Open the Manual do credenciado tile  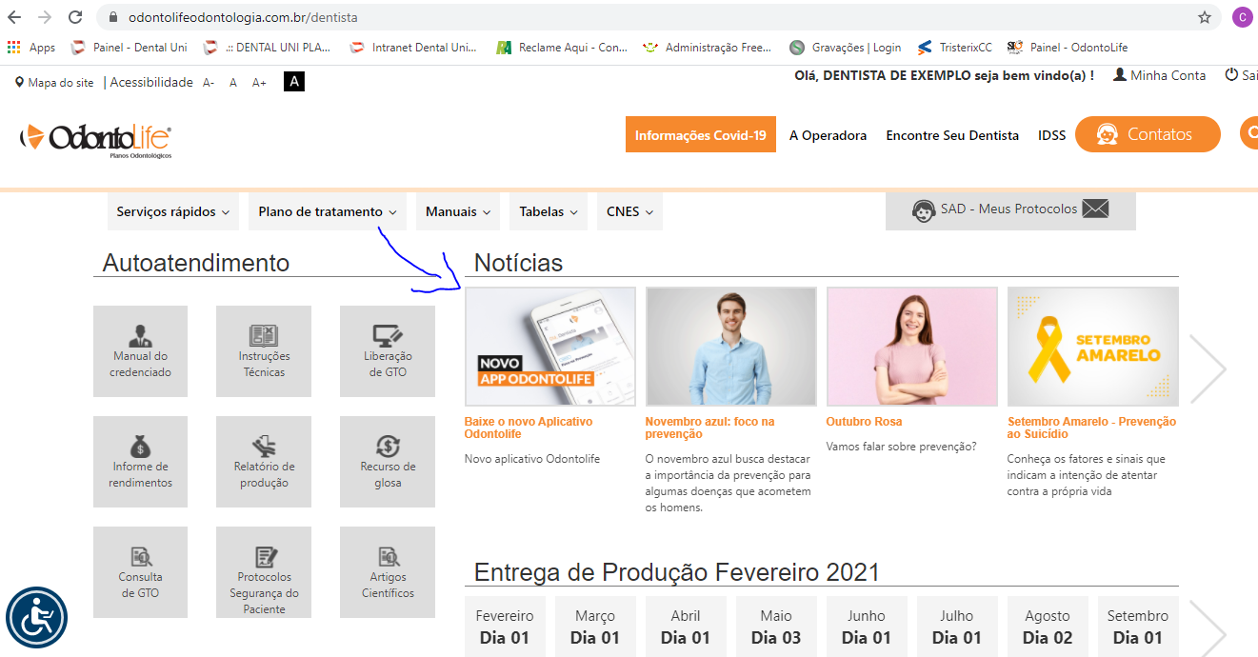(x=140, y=350)
